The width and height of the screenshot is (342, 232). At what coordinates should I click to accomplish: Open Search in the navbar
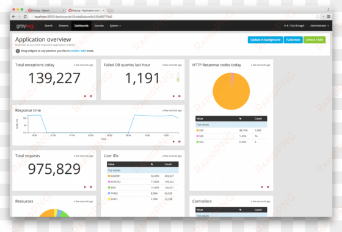pos(48,26)
